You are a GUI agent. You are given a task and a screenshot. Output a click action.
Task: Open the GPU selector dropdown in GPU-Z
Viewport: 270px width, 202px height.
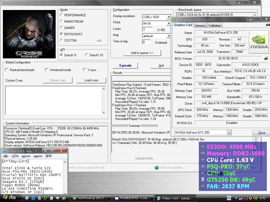(x=229, y=133)
